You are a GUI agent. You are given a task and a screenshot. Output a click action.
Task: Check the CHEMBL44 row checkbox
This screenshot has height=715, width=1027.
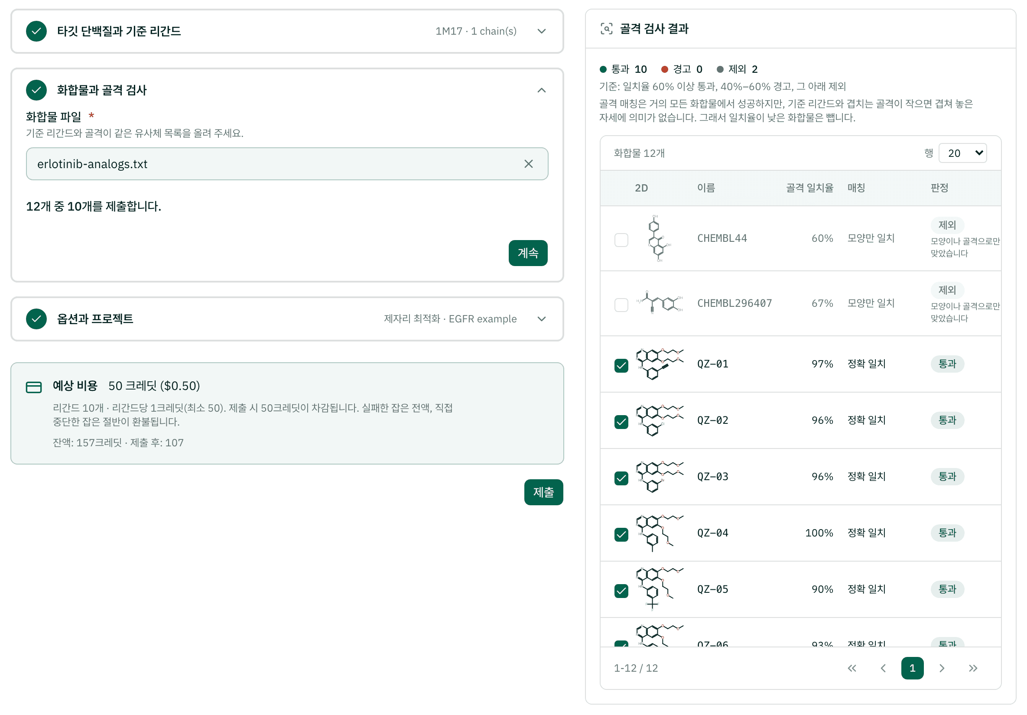click(x=621, y=240)
